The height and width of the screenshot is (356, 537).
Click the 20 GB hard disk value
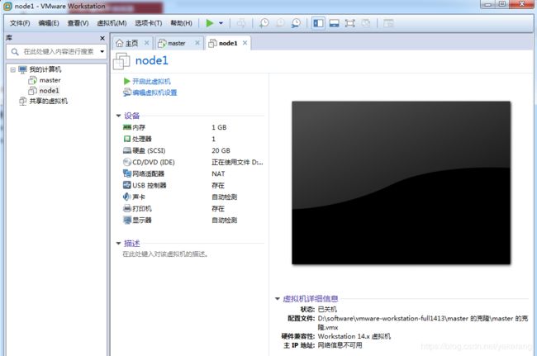pos(221,150)
